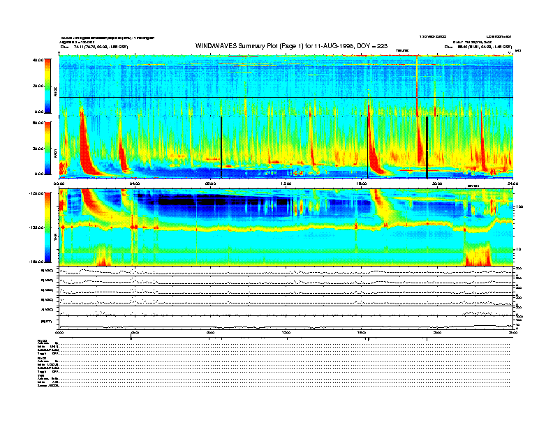Select the black vertical marker just after 16:00
The image size is (553, 427).
tap(367, 147)
